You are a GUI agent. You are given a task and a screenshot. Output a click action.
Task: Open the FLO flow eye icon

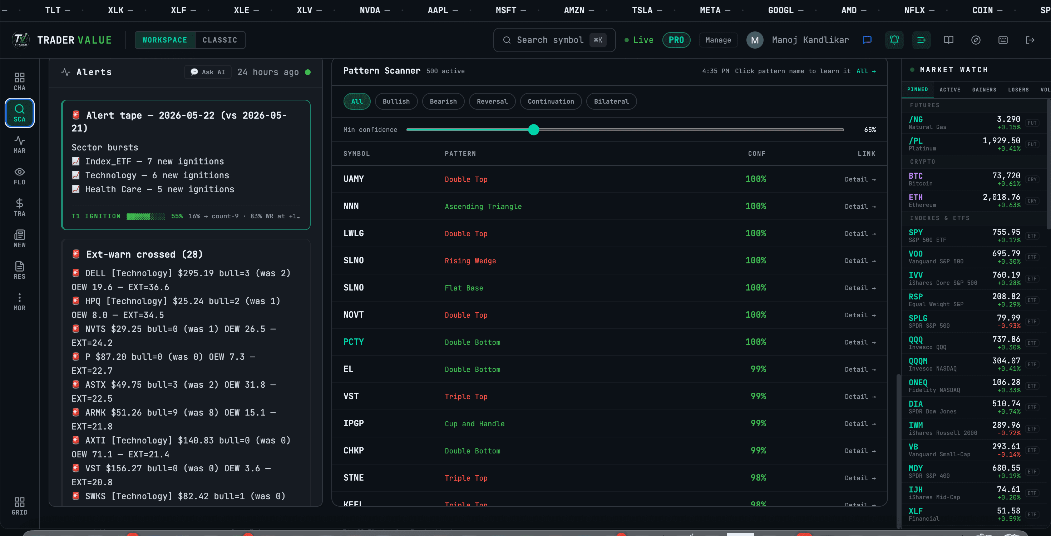[x=19, y=176]
